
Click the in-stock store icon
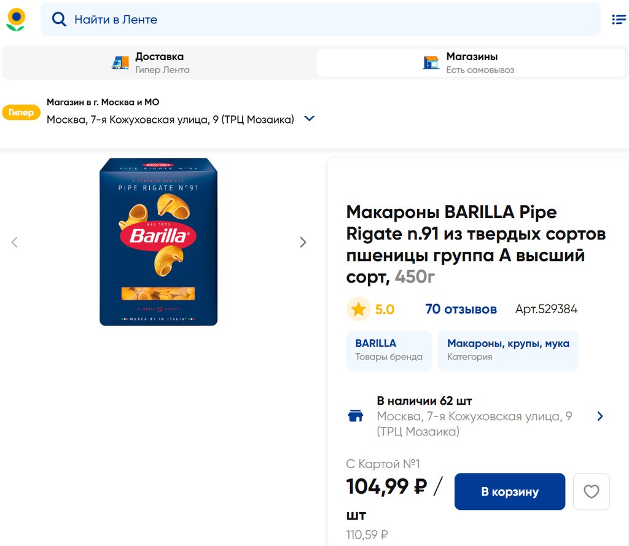click(x=355, y=416)
